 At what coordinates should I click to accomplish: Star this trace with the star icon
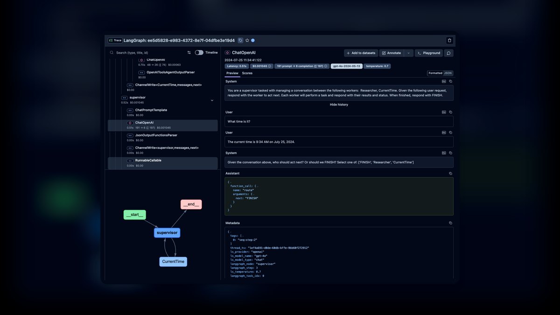247,41
